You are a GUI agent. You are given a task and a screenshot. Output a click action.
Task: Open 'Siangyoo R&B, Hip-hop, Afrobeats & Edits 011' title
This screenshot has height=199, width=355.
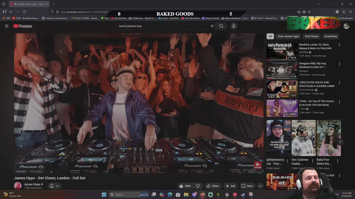click(x=313, y=65)
